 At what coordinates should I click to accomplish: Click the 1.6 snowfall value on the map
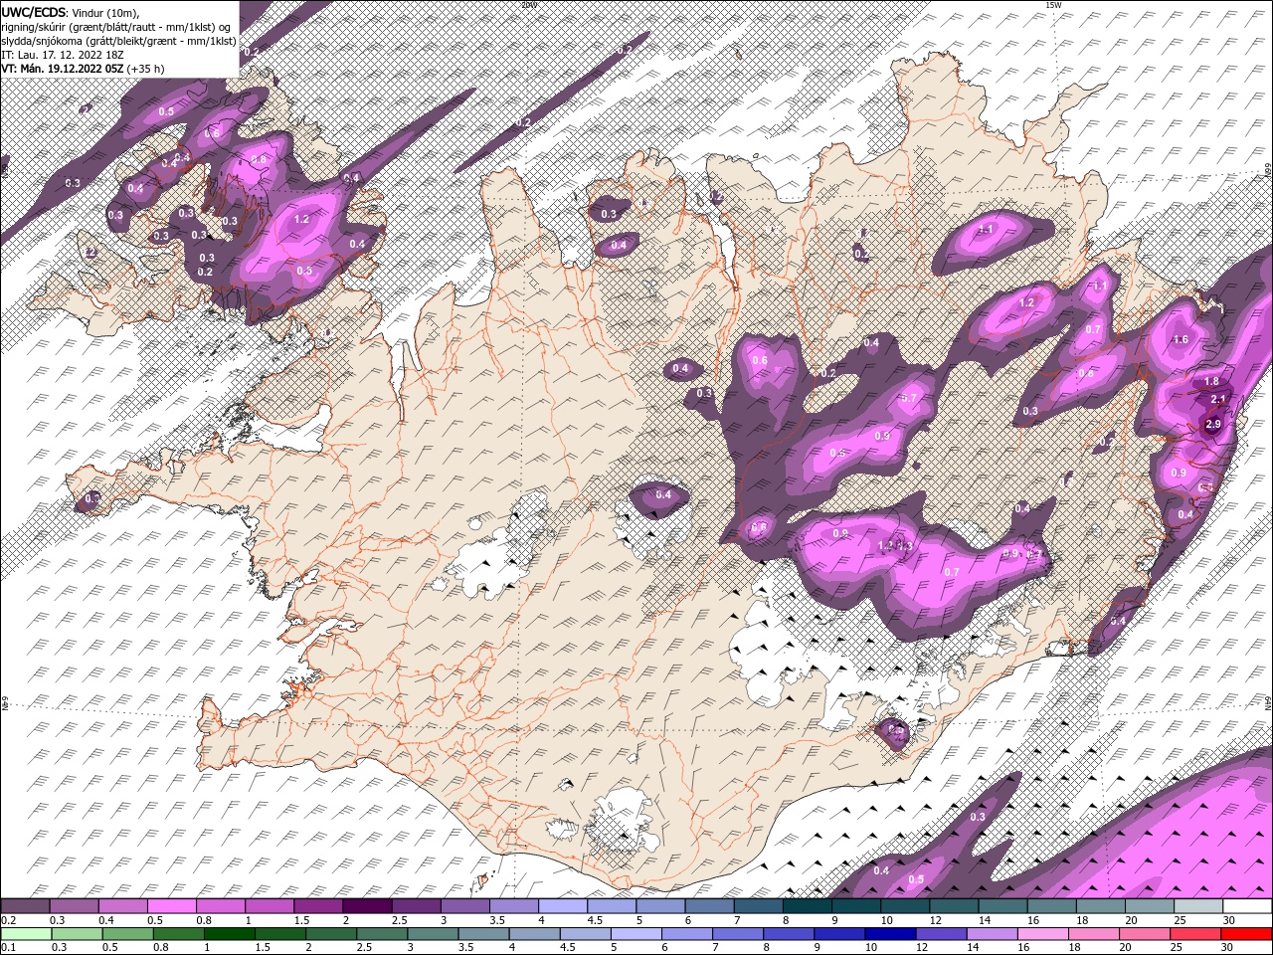pos(1182,339)
